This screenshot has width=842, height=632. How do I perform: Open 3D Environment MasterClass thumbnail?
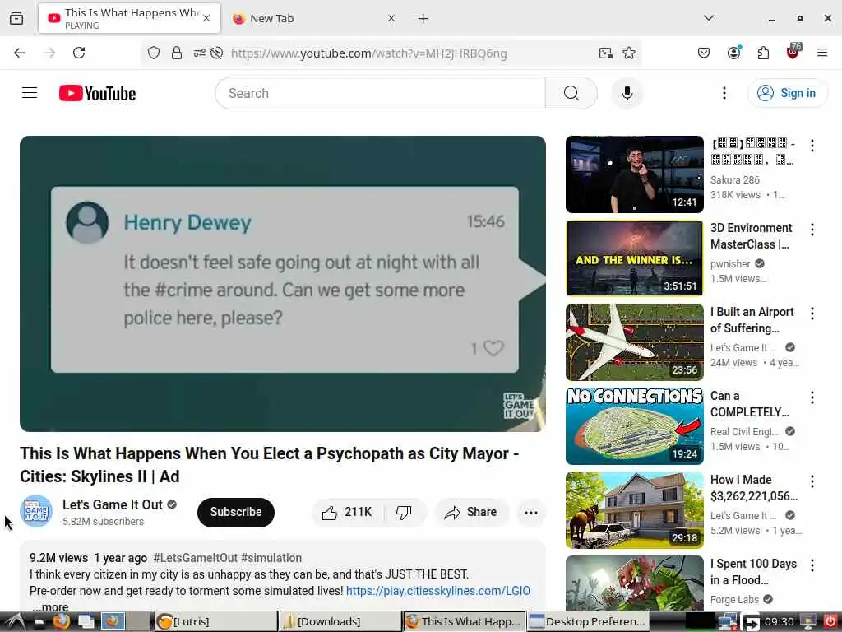point(634,258)
